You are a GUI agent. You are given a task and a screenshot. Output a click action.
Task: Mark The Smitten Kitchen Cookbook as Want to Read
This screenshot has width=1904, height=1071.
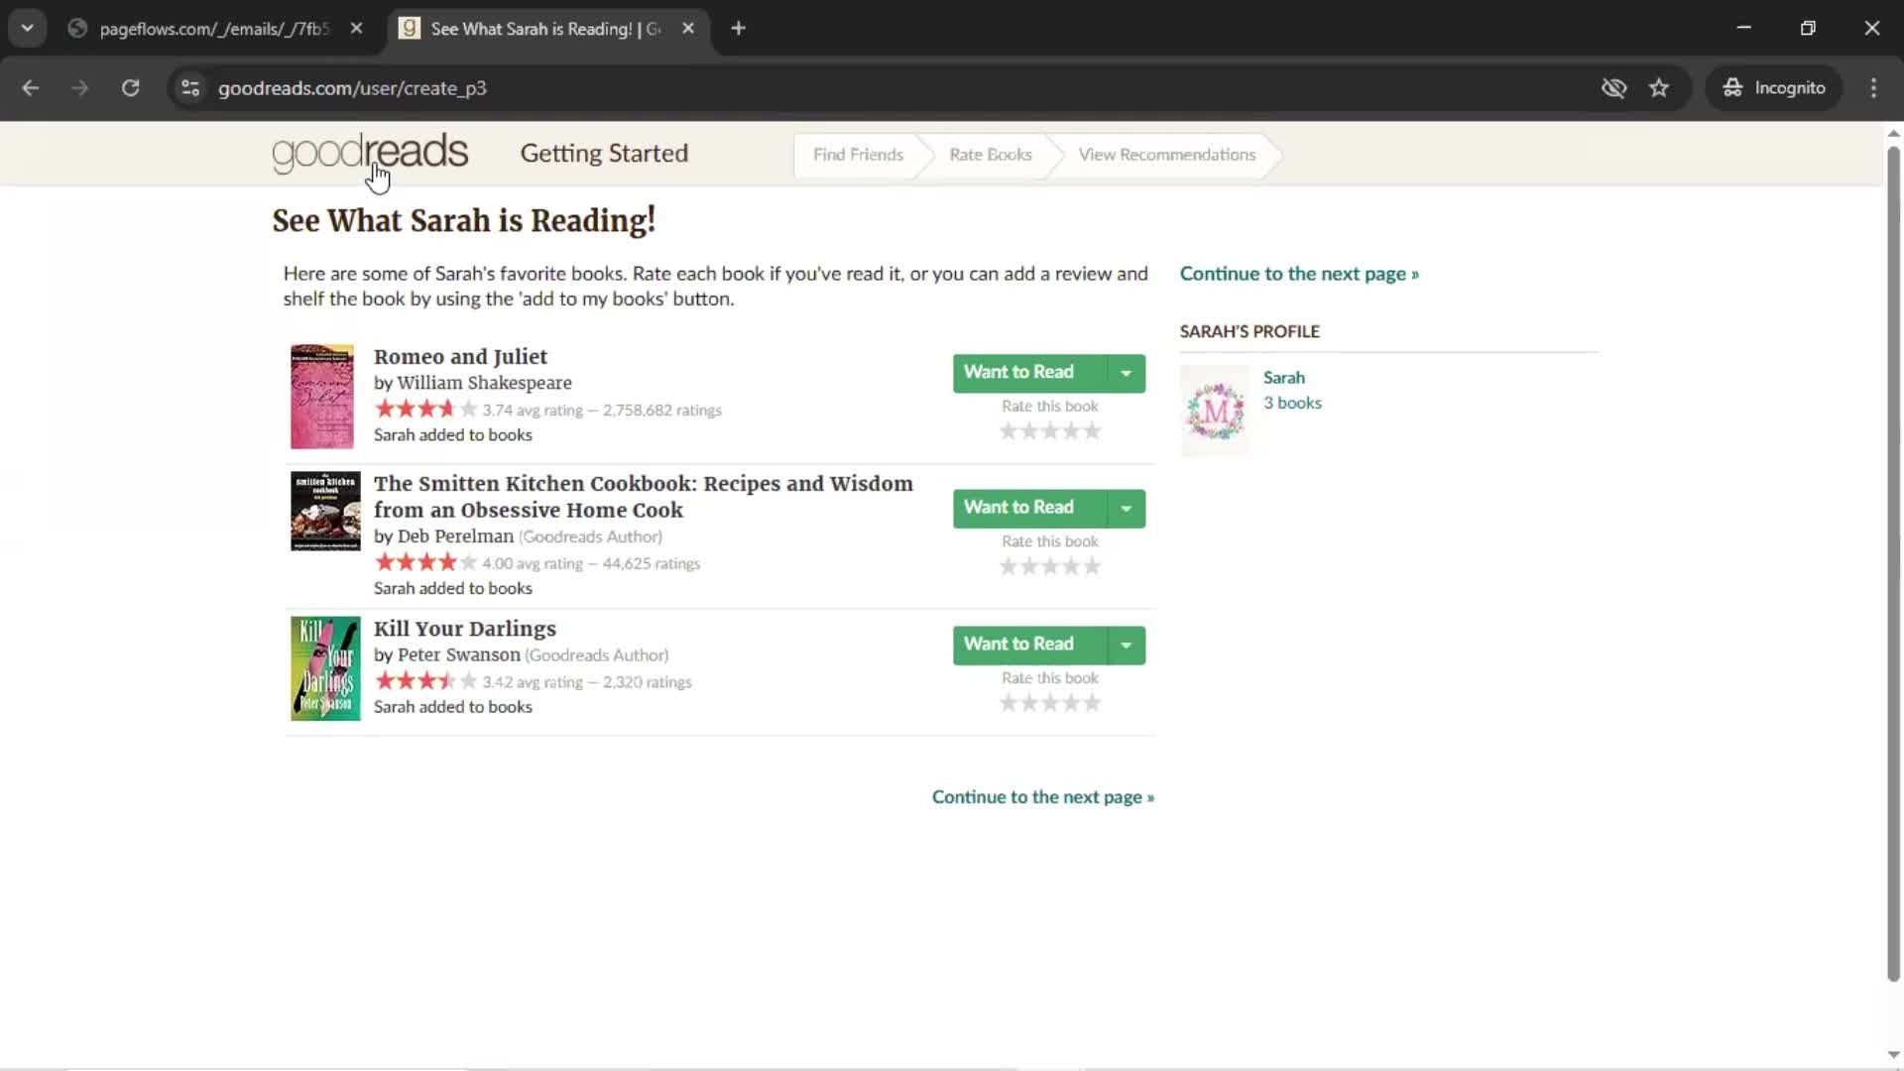click(x=1029, y=508)
